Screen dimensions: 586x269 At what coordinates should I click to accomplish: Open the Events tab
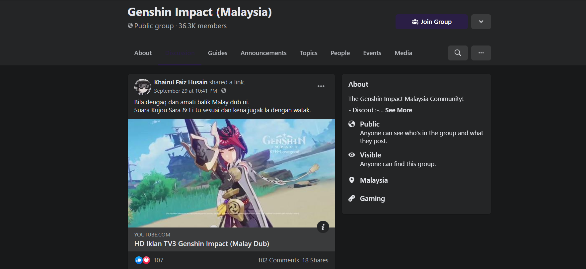click(372, 53)
